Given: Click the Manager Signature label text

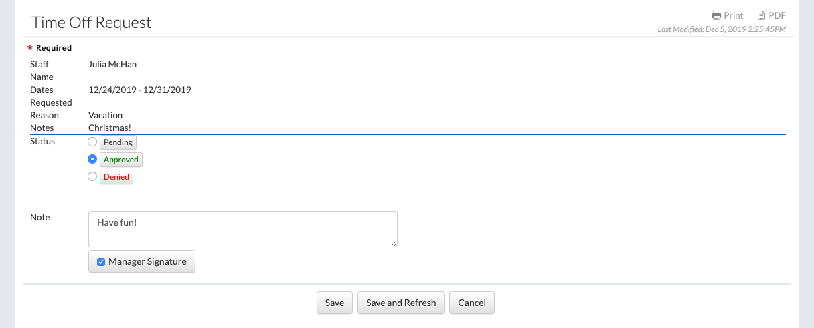Looking at the screenshot, I should [x=147, y=261].
